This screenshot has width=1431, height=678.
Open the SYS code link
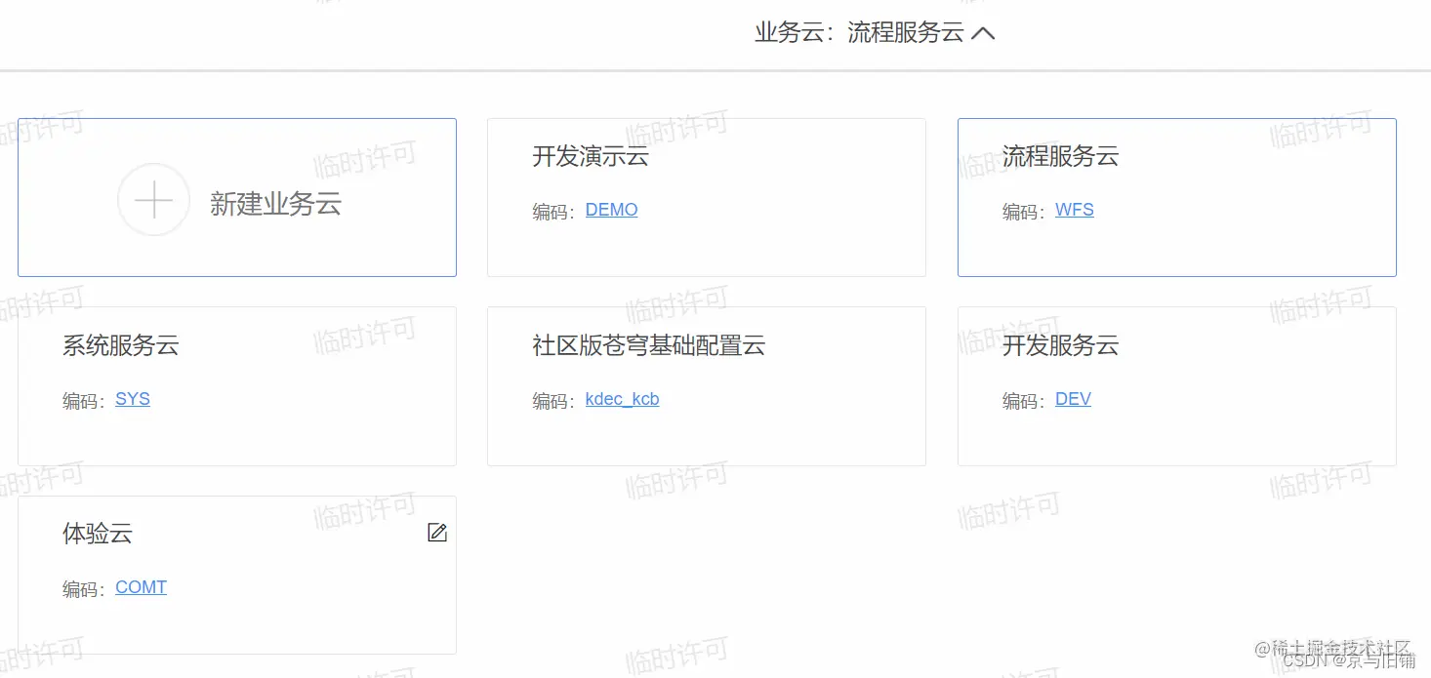(133, 399)
